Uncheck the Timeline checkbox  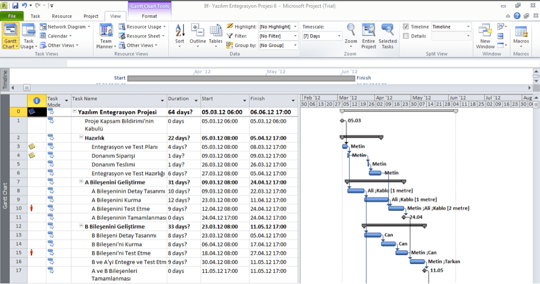[406, 27]
